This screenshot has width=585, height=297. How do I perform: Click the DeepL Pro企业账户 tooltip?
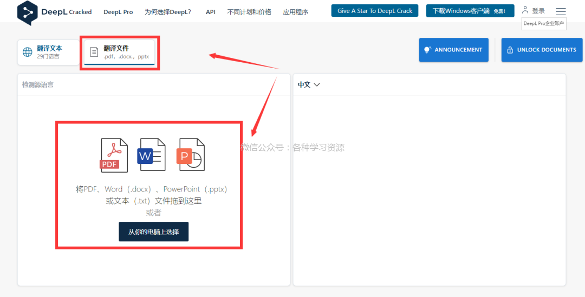(544, 23)
